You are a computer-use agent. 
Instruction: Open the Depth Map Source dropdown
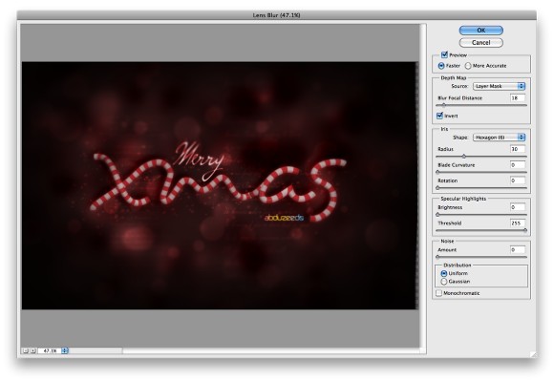[x=499, y=86]
